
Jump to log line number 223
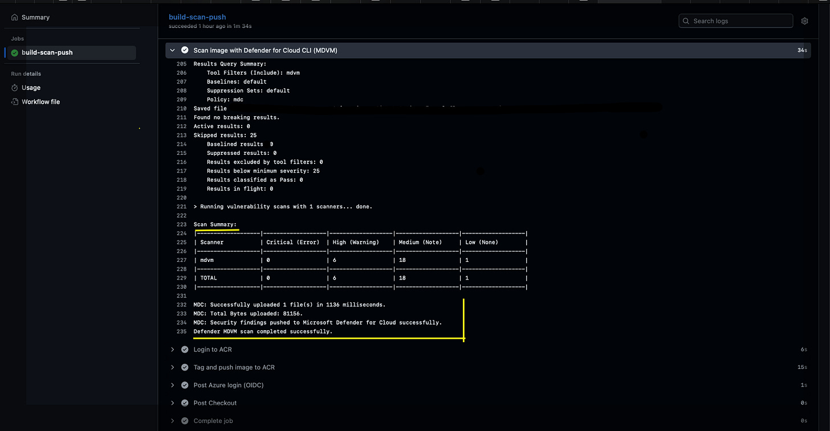(x=182, y=224)
